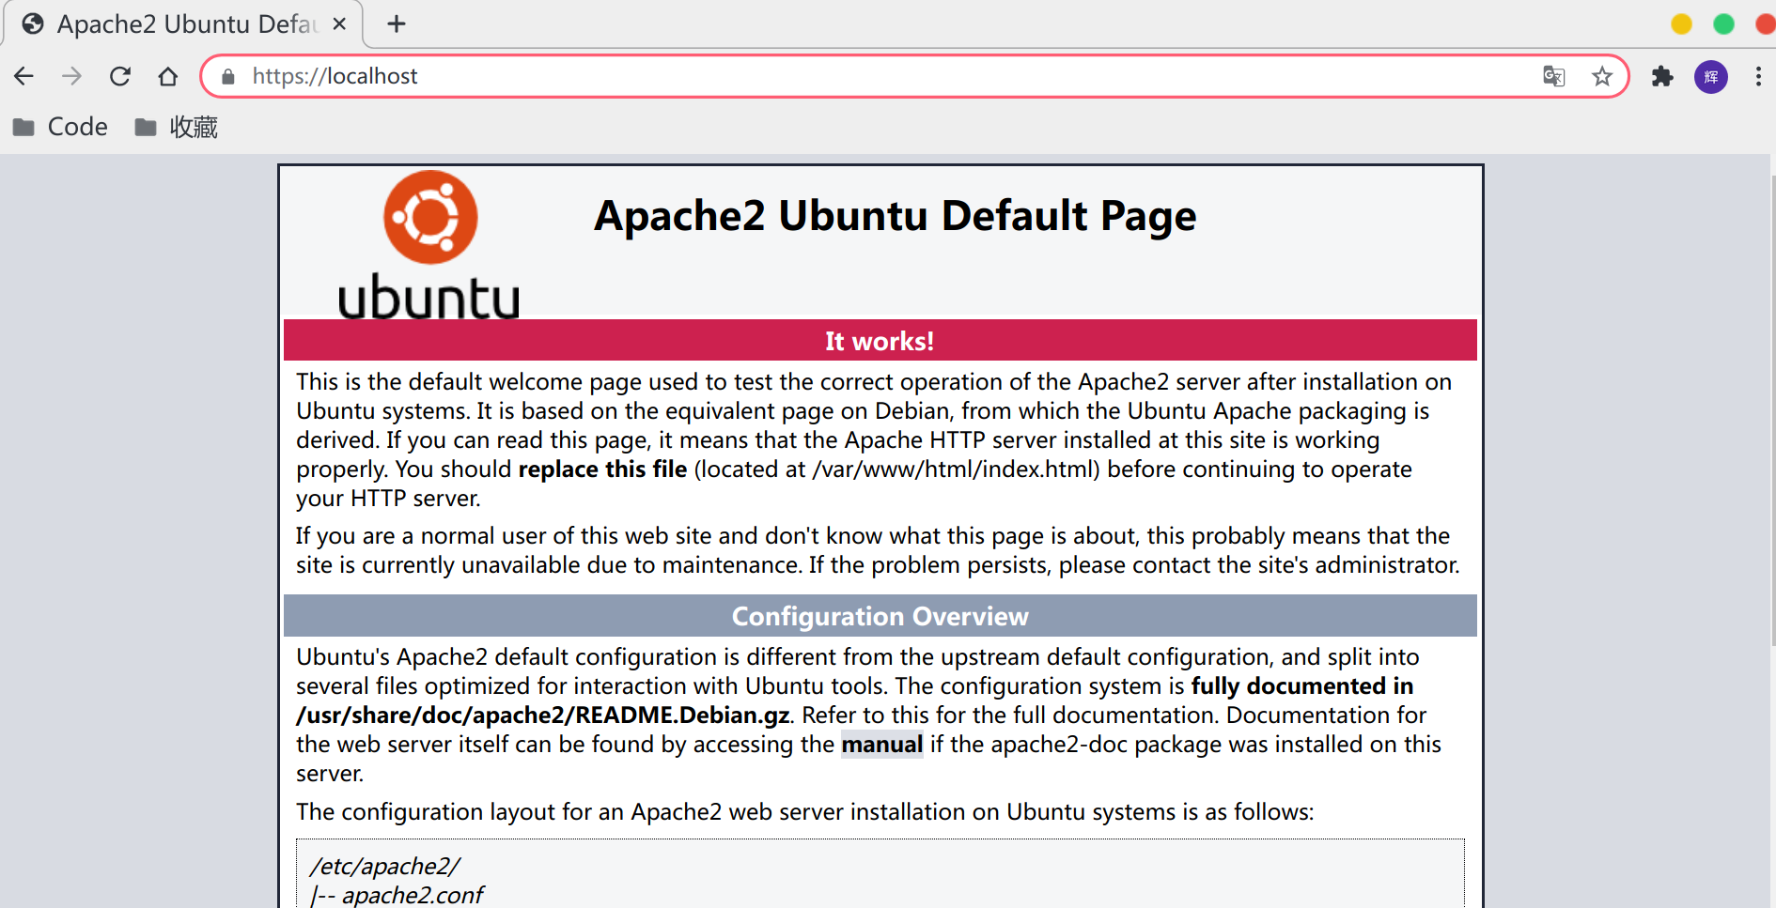Follow the manual documentation link

[881, 745]
